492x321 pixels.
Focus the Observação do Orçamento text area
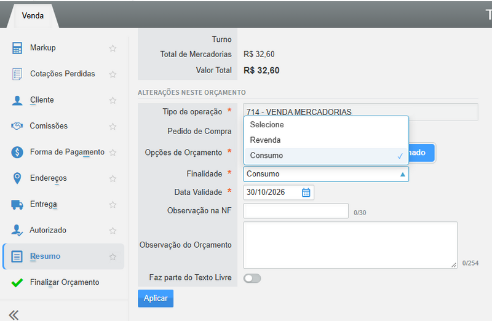(350, 245)
